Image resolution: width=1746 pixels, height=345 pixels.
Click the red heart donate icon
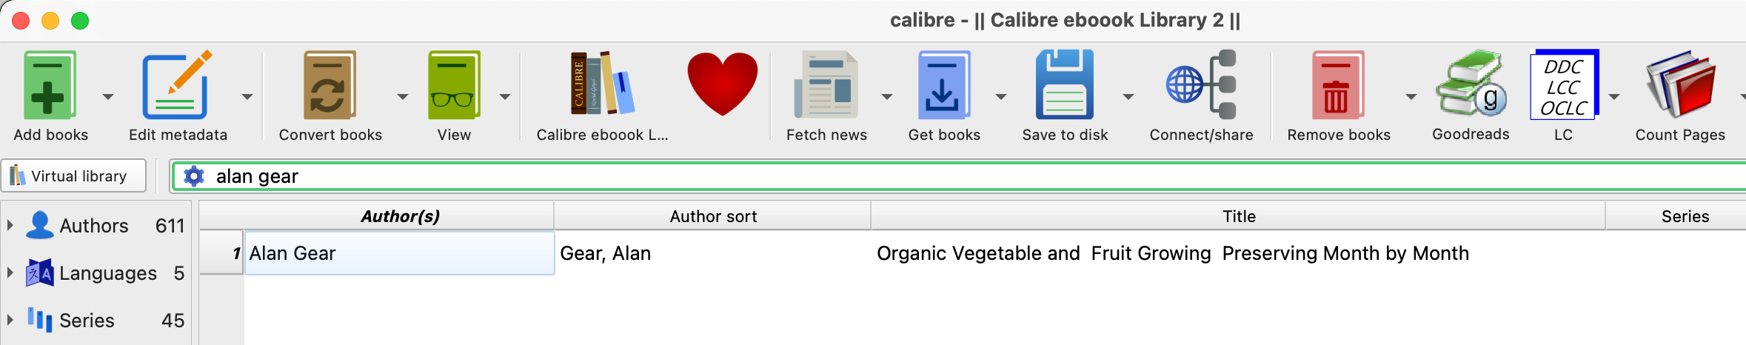point(722,84)
